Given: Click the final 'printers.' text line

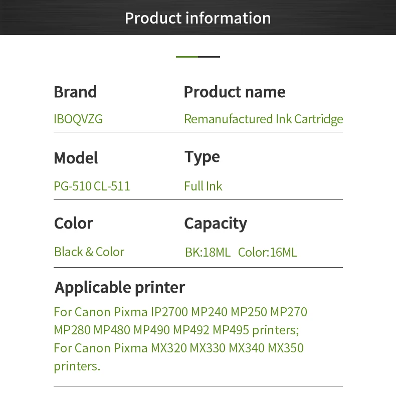Looking at the screenshot, I should click(x=77, y=366).
